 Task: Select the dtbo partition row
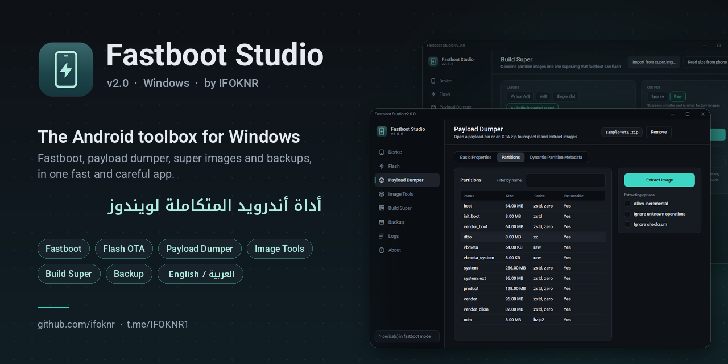[x=533, y=237]
